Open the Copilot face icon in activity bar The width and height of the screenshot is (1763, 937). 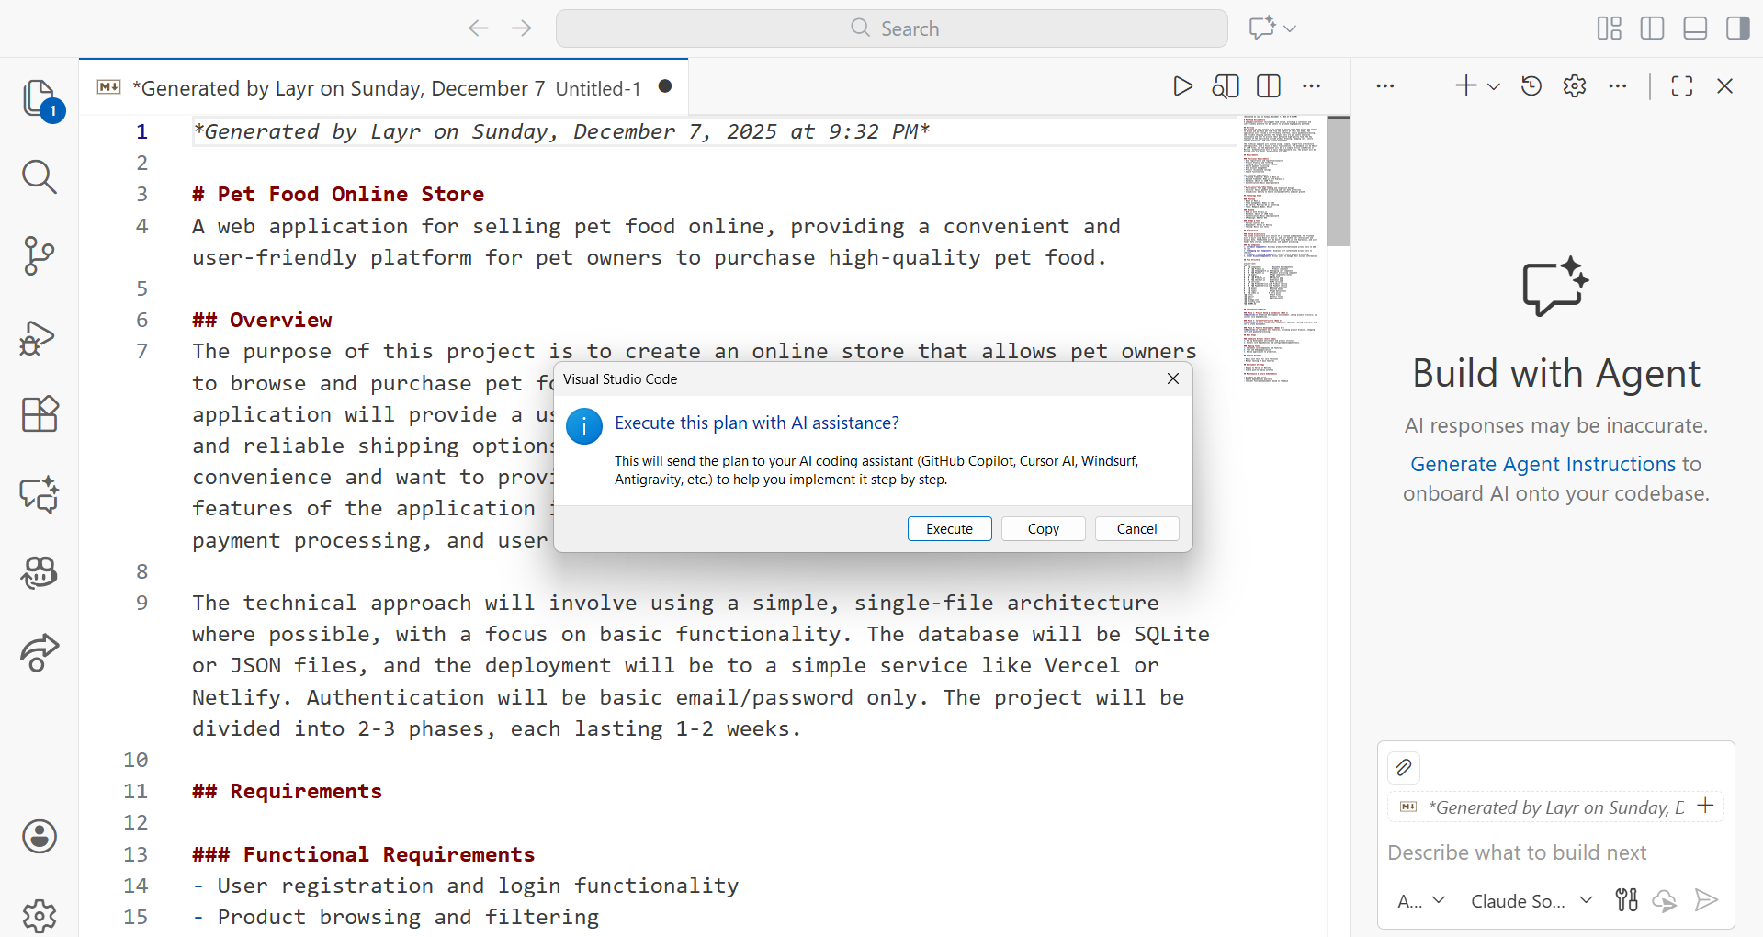[40, 572]
